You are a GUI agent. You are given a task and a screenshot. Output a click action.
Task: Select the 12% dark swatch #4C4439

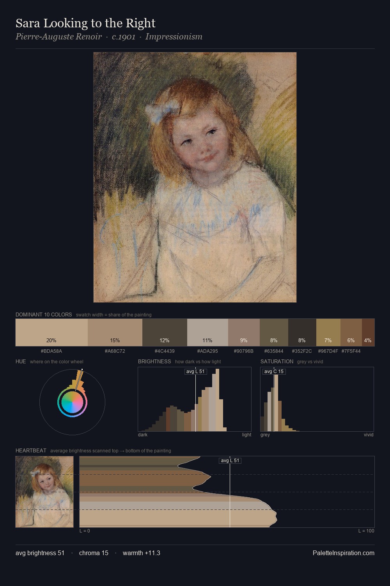(165, 332)
